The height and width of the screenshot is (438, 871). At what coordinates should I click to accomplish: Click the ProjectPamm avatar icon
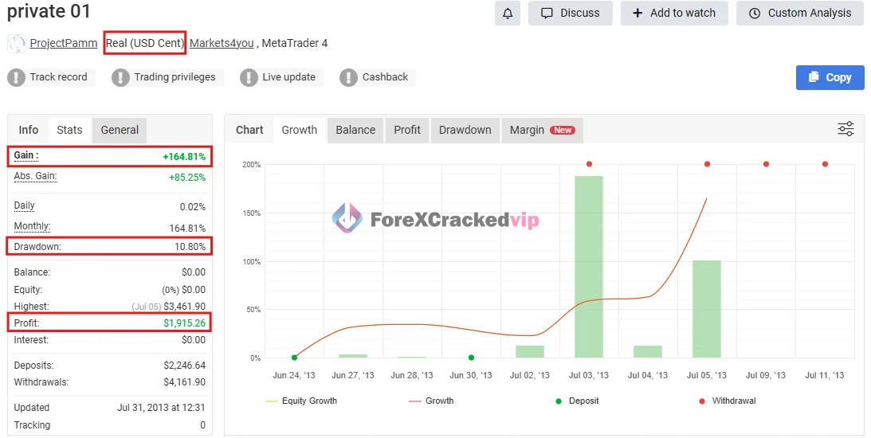click(x=16, y=43)
